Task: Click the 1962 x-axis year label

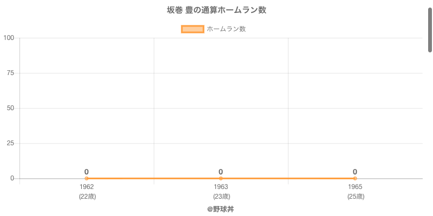Action: click(87, 187)
